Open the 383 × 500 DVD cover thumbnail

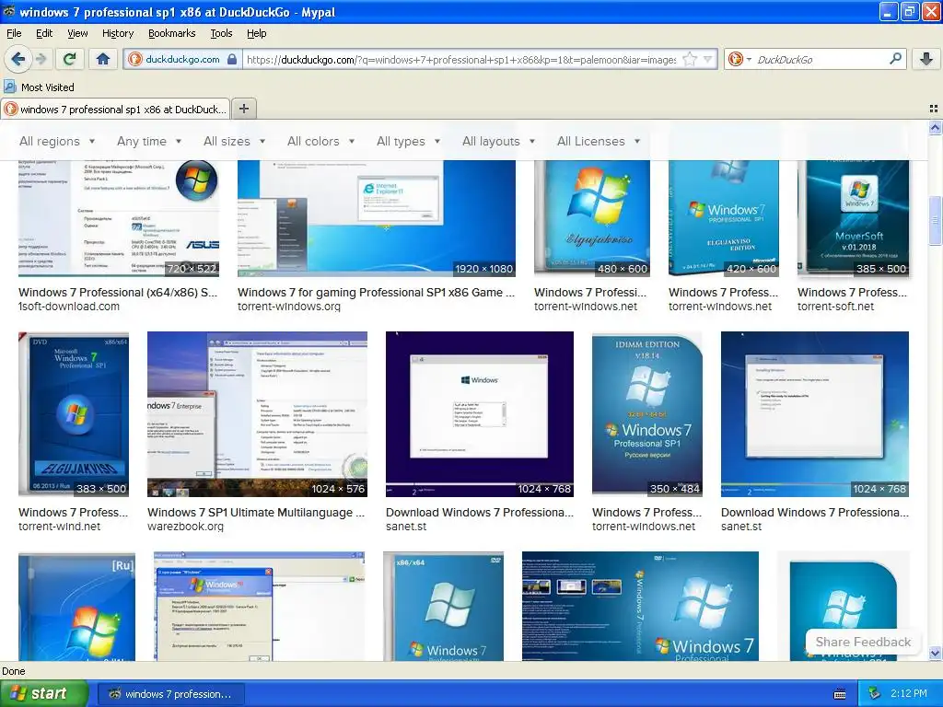click(x=74, y=413)
